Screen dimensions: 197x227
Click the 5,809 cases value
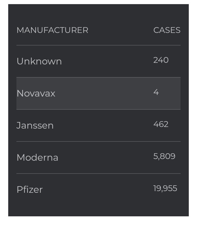pos(164,156)
